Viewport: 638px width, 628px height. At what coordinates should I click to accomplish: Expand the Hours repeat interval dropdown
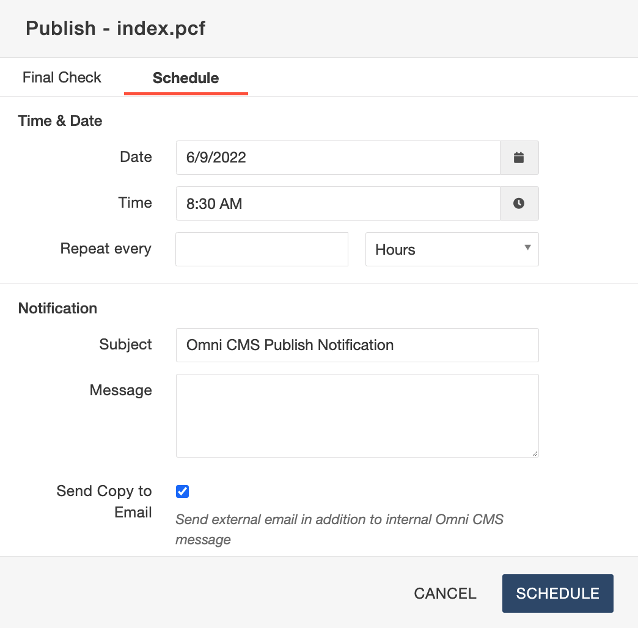click(452, 249)
